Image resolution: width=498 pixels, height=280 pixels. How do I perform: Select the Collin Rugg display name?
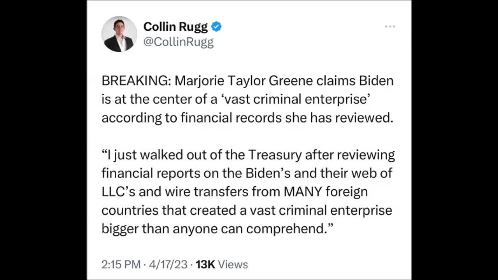pyautogui.click(x=175, y=26)
